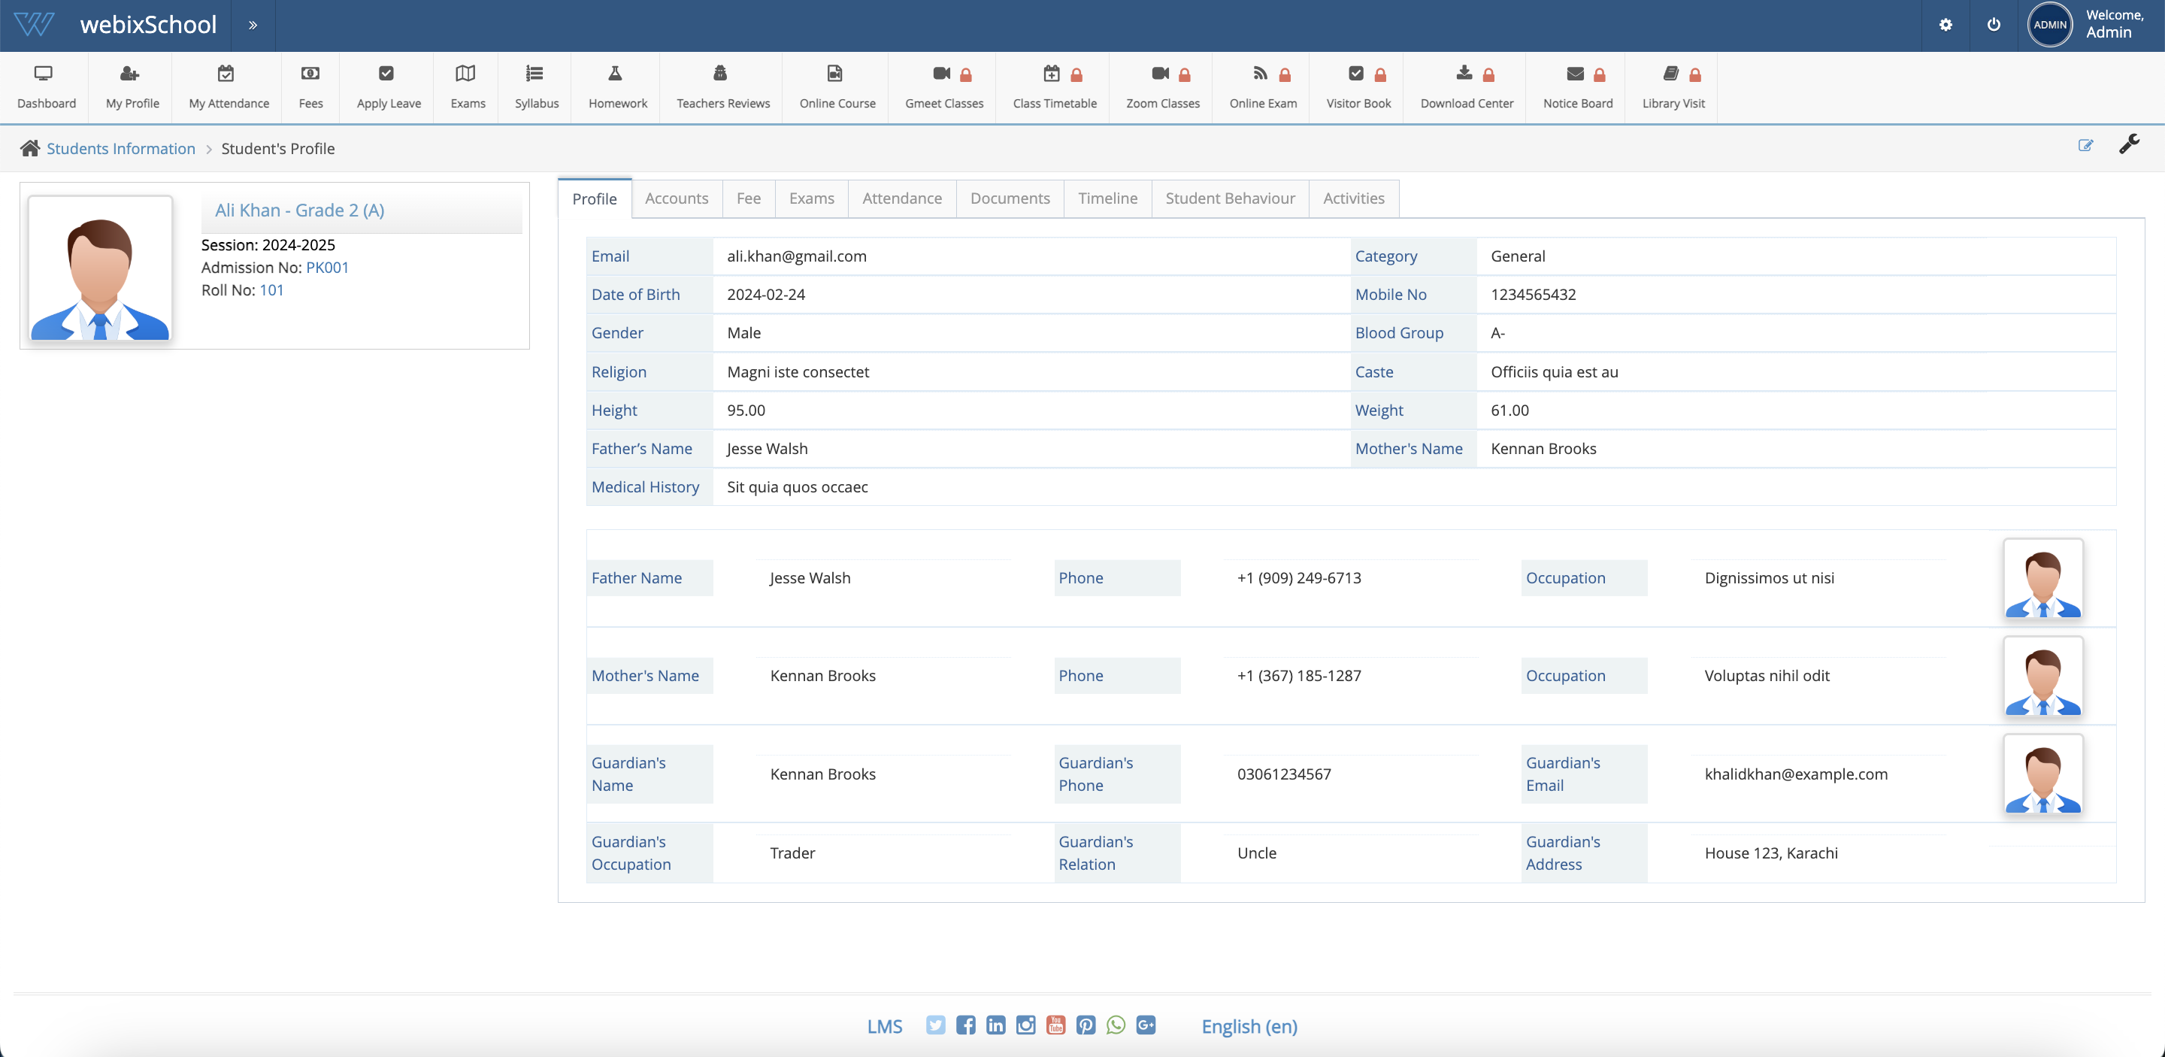This screenshot has width=2165, height=1057.
Task: Switch to the Attendance tab
Action: tap(902, 198)
